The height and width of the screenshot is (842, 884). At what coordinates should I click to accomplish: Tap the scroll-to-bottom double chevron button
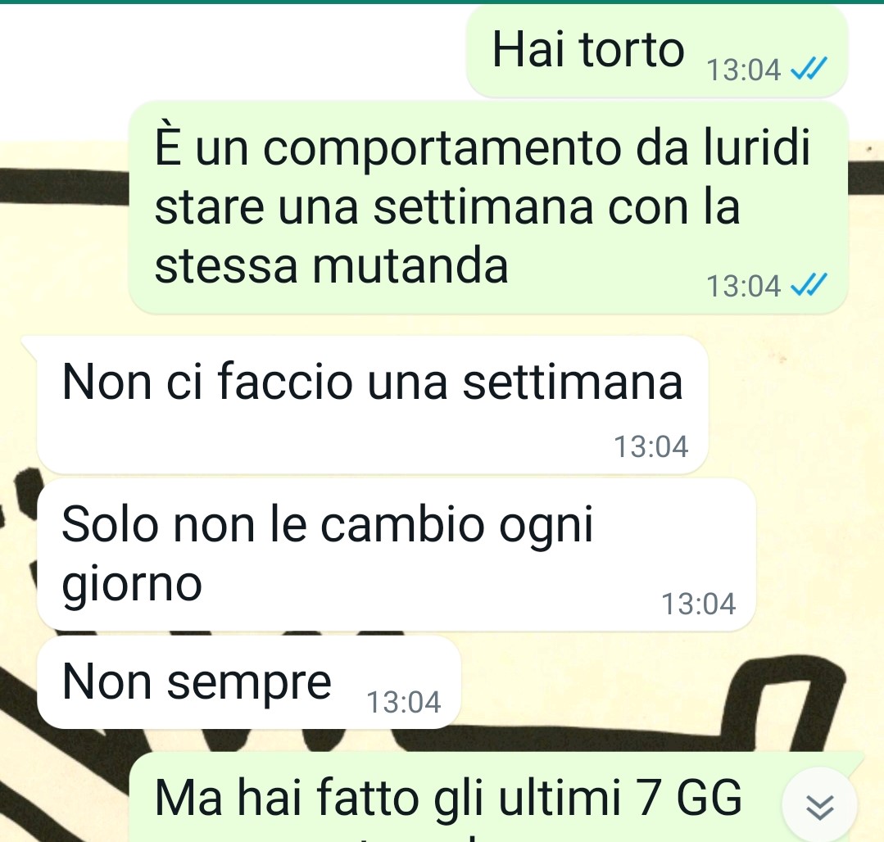point(820,807)
